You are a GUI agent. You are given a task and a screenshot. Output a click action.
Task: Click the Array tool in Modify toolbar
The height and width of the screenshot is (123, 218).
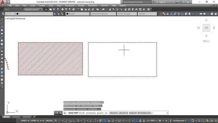coord(175,14)
